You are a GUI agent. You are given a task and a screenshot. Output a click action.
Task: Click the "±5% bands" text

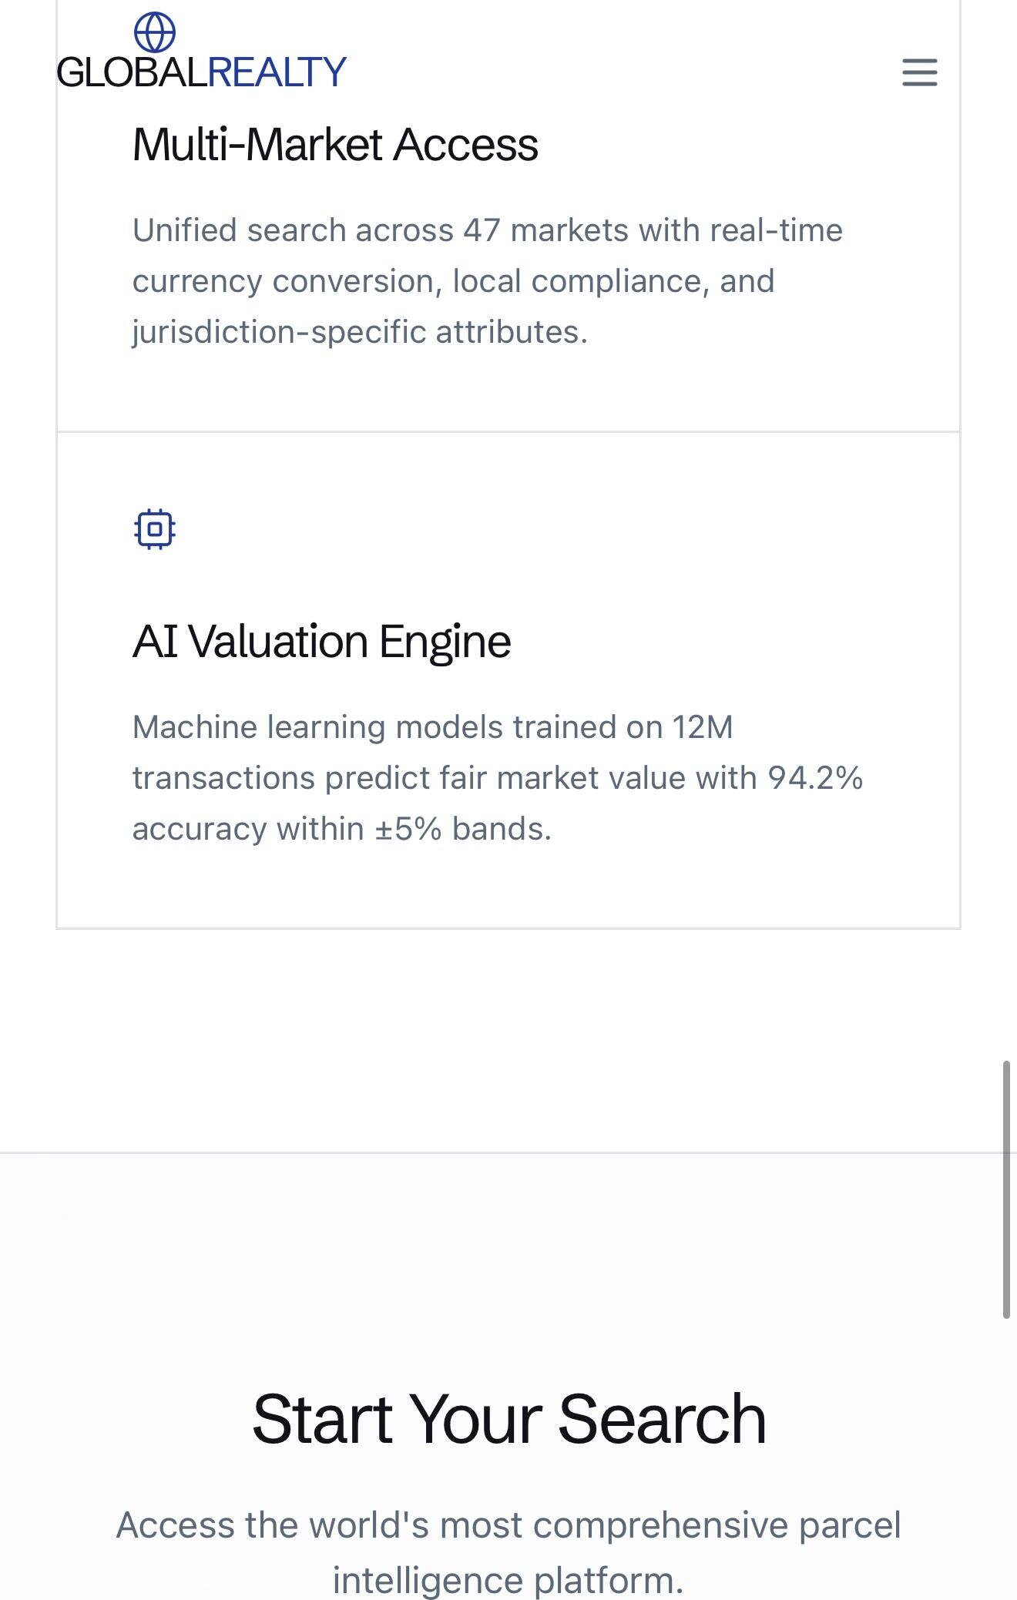click(463, 829)
